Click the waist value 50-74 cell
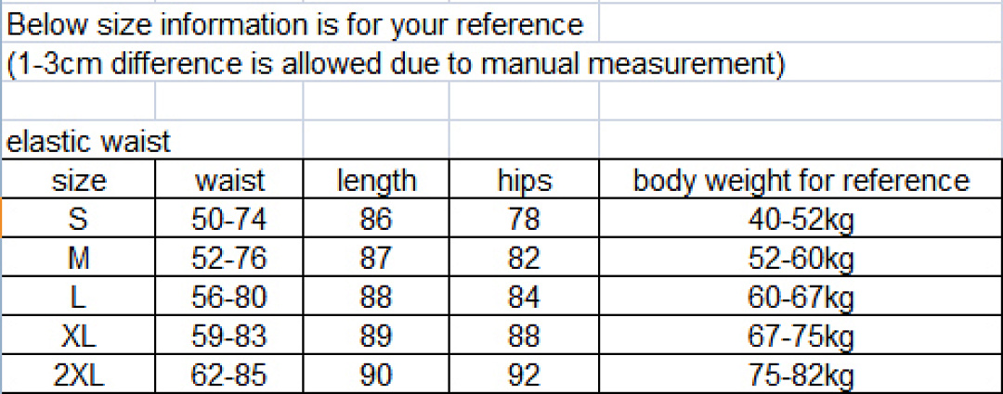1003x394 pixels. click(x=228, y=220)
